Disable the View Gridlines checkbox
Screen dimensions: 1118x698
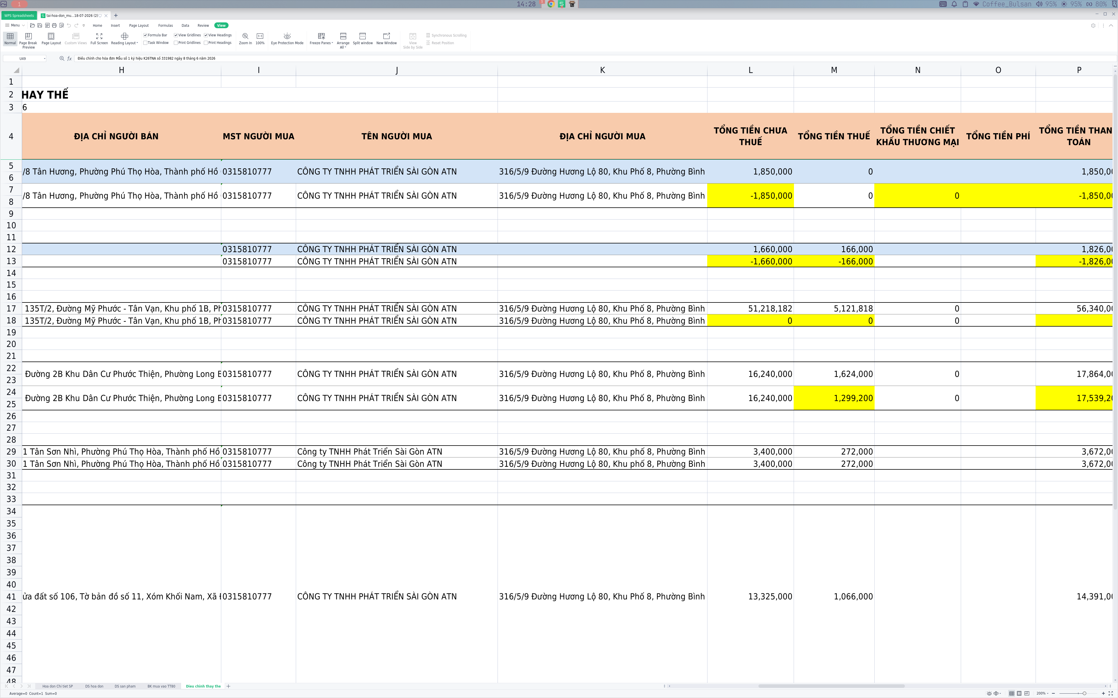tap(176, 35)
